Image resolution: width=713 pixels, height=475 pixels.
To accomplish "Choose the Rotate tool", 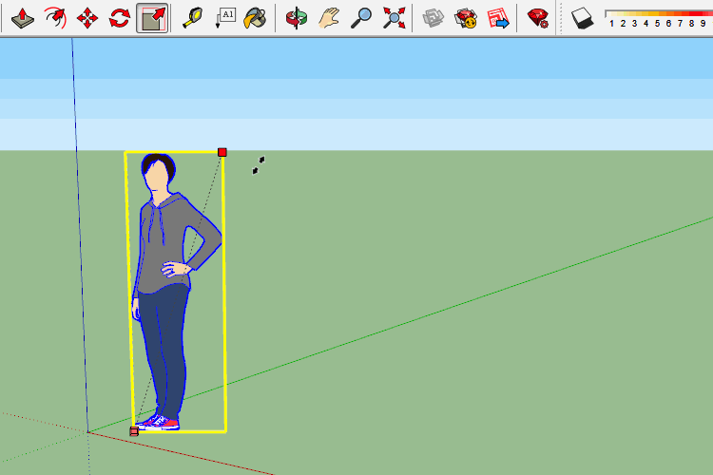I will (120, 17).
